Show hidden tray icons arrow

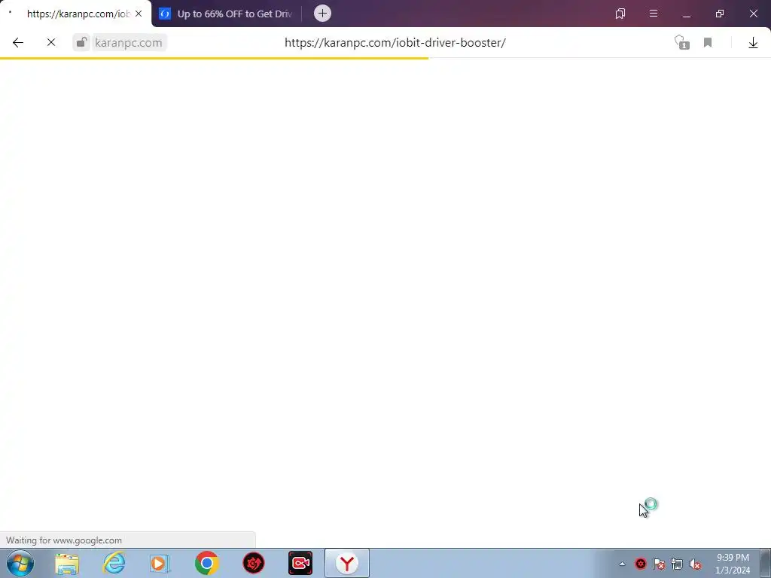click(622, 564)
